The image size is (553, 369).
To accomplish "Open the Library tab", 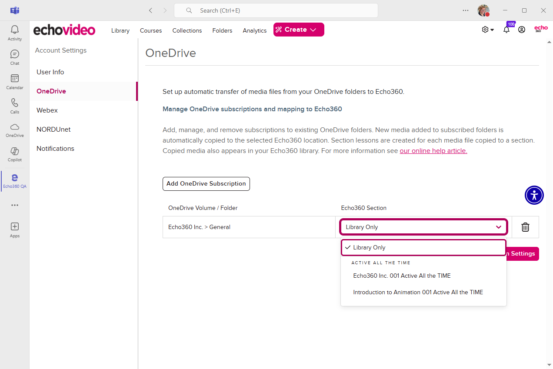I will point(120,30).
